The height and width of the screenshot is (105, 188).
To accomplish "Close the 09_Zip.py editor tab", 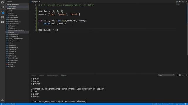I will (x=39, y=2).
